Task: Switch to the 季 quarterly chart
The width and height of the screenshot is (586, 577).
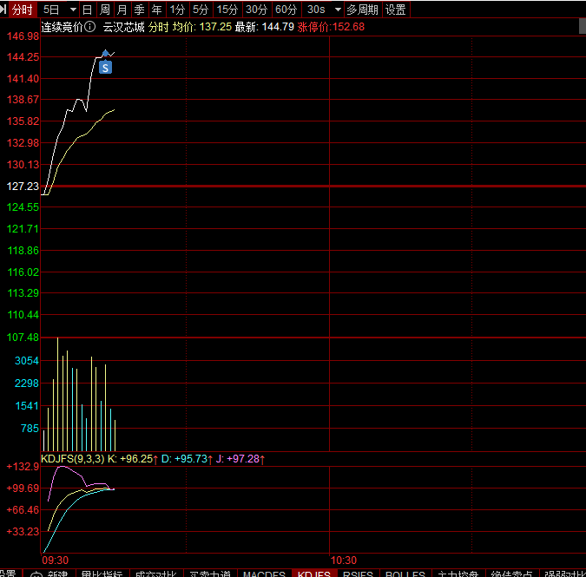Action: pyautogui.click(x=140, y=10)
